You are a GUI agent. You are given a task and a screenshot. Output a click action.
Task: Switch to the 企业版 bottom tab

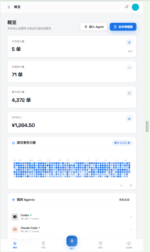tap(129, 245)
